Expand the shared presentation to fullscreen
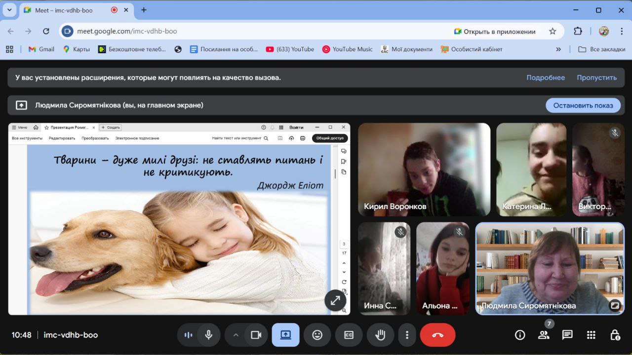The width and height of the screenshot is (632, 355). 335,300
